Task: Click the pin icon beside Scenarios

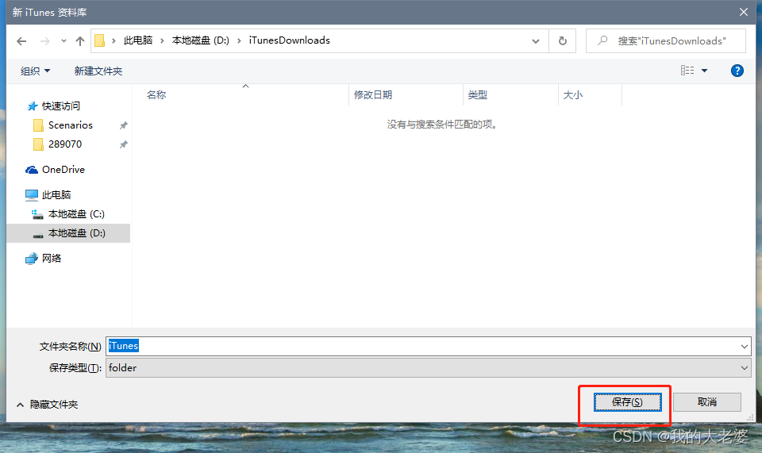Action: tap(124, 126)
